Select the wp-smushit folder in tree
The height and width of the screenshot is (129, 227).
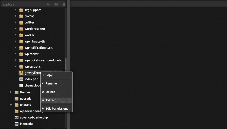click(32, 67)
